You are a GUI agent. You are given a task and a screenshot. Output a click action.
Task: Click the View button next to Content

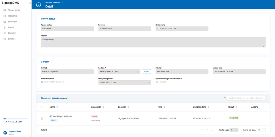[146, 72]
